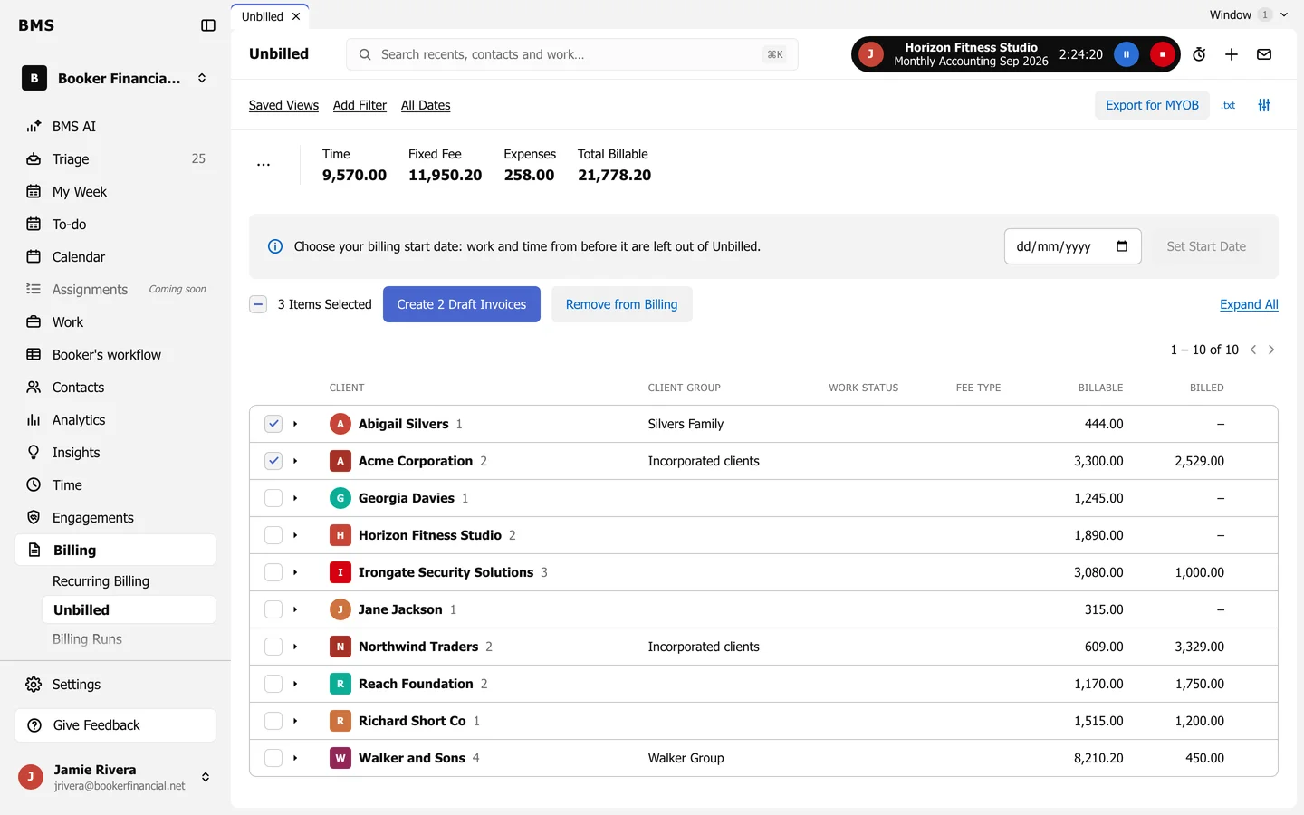
Task: Open the three-dots menu beside totals
Action: (x=264, y=165)
